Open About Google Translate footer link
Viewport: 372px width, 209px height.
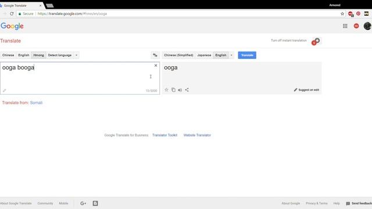point(16,203)
